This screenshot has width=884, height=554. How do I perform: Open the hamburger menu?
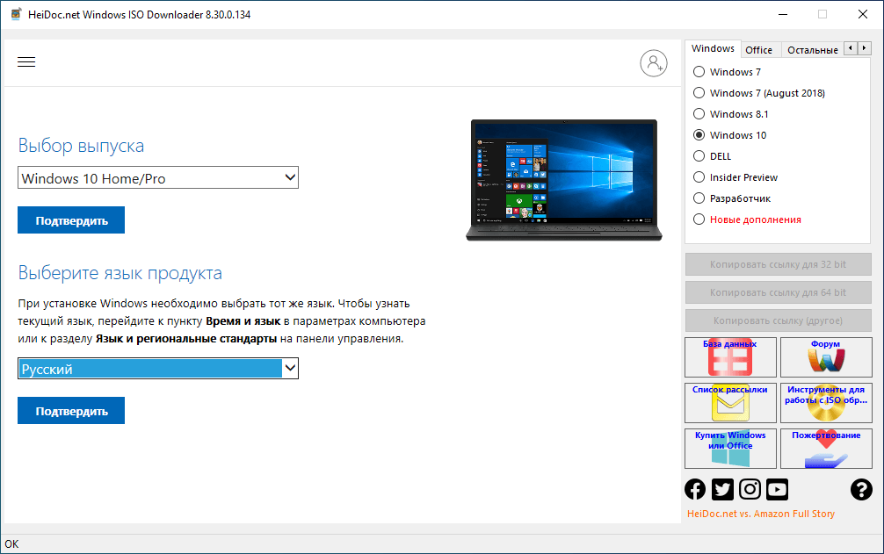[x=26, y=62]
